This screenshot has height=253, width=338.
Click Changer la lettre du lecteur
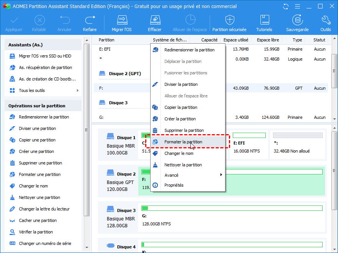point(44,209)
